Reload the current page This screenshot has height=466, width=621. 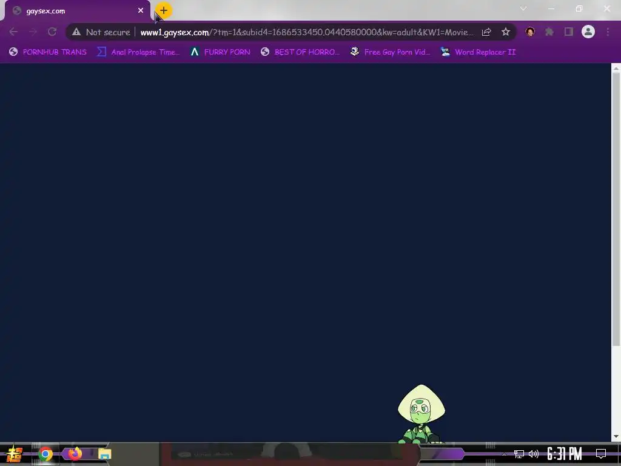click(x=52, y=32)
